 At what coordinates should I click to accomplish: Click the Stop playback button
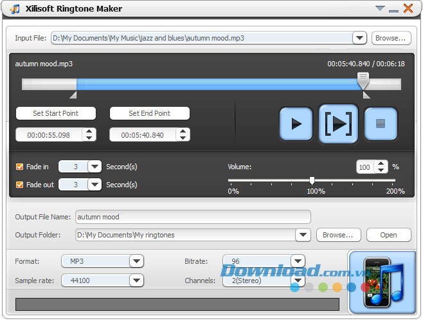[x=381, y=124]
